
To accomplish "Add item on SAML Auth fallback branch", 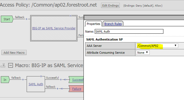I will click(57, 89).
